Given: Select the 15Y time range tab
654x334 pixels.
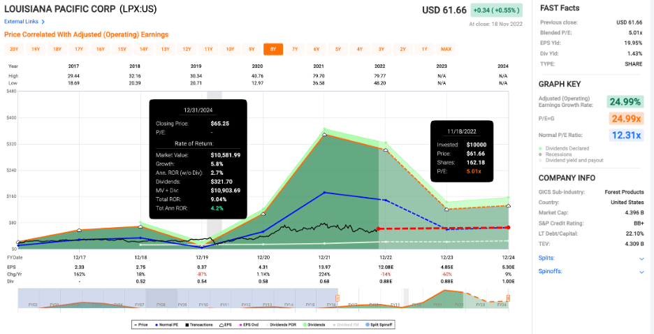Looking at the screenshot, I should (x=122, y=49).
